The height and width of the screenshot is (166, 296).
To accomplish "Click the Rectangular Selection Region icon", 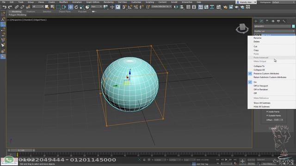I will (58, 7).
